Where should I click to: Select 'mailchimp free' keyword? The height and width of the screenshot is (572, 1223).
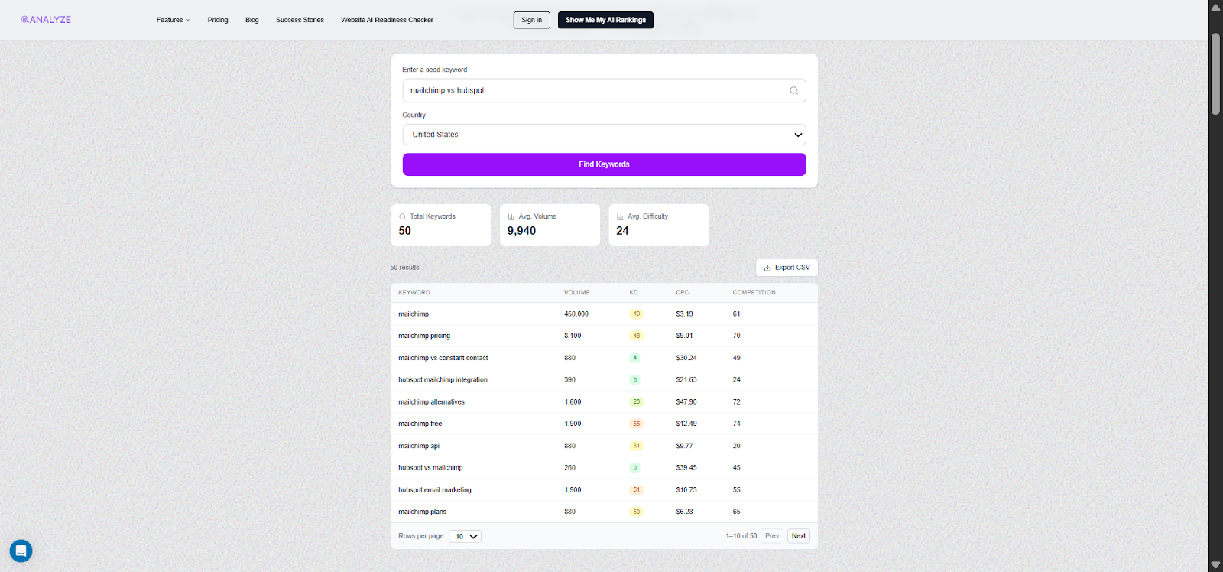coord(420,424)
